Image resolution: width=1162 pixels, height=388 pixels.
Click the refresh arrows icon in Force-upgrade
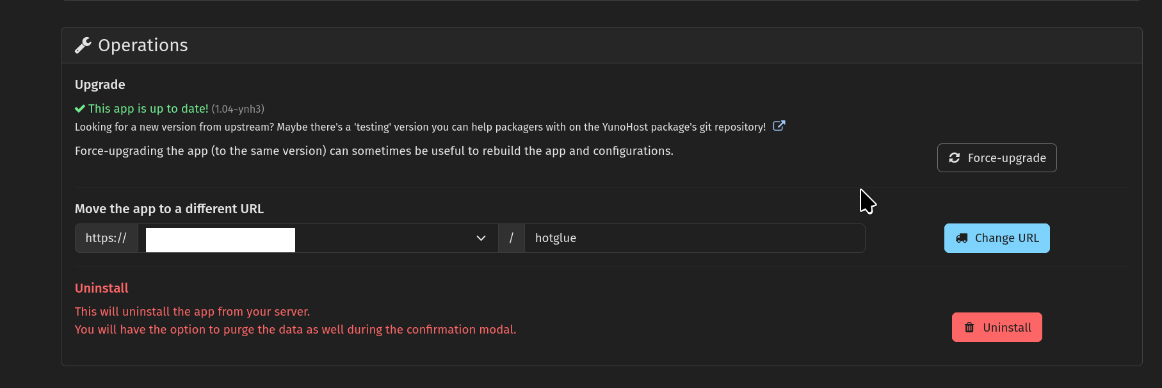click(x=954, y=158)
